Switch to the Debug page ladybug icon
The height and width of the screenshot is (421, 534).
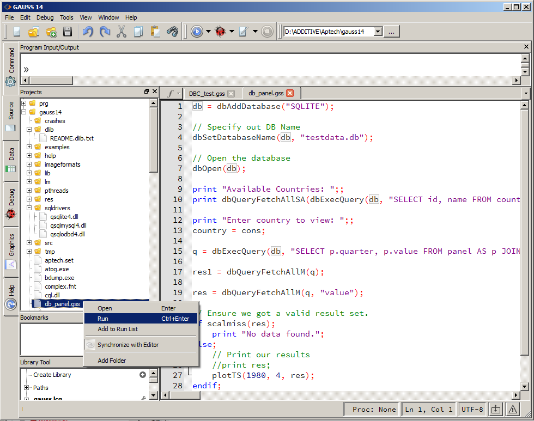click(x=10, y=214)
